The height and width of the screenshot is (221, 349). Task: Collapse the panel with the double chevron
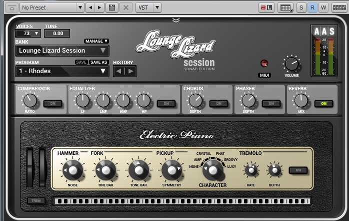click(176, 20)
